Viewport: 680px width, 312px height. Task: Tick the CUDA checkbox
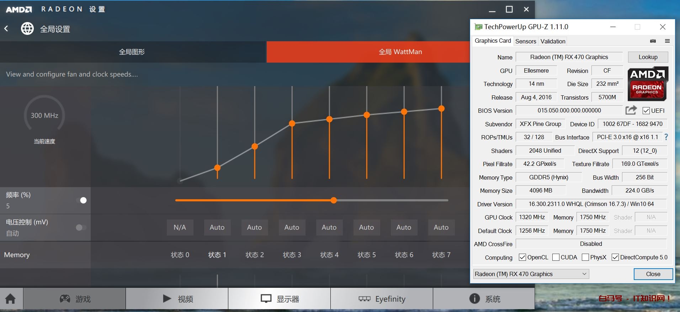[556, 257]
